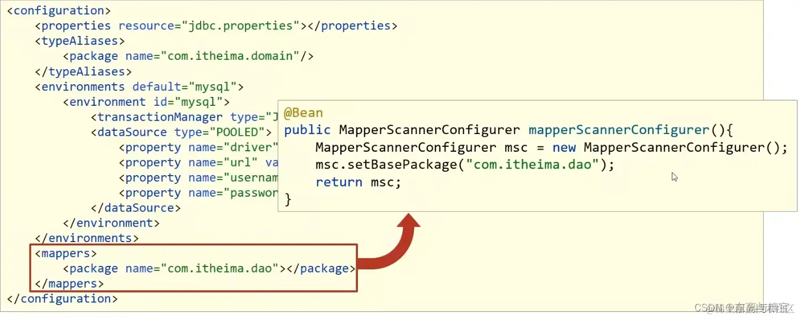This screenshot has height=318, width=798.
Task: Click the @Bean annotation
Action: click(x=303, y=113)
